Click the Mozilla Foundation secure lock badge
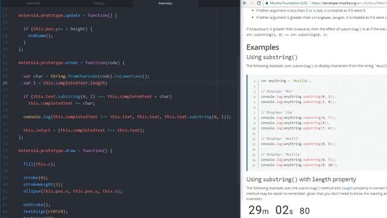This screenshot has height=218, width=387. tap(286, 3)
